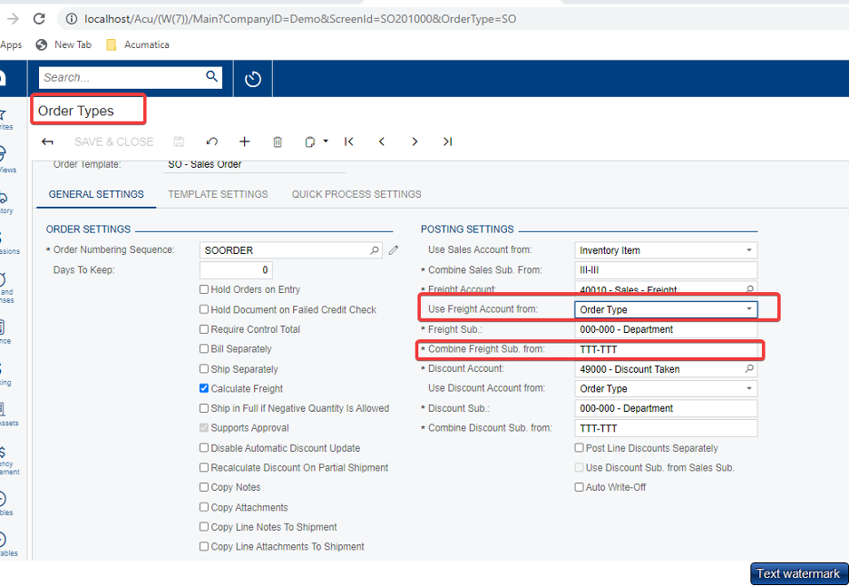This screenshot has width=849, height=586.
Task: Open the recent history clock icon
Action: point(253,79)
